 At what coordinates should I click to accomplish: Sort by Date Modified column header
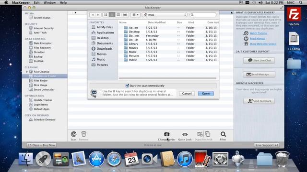(156, 22)
